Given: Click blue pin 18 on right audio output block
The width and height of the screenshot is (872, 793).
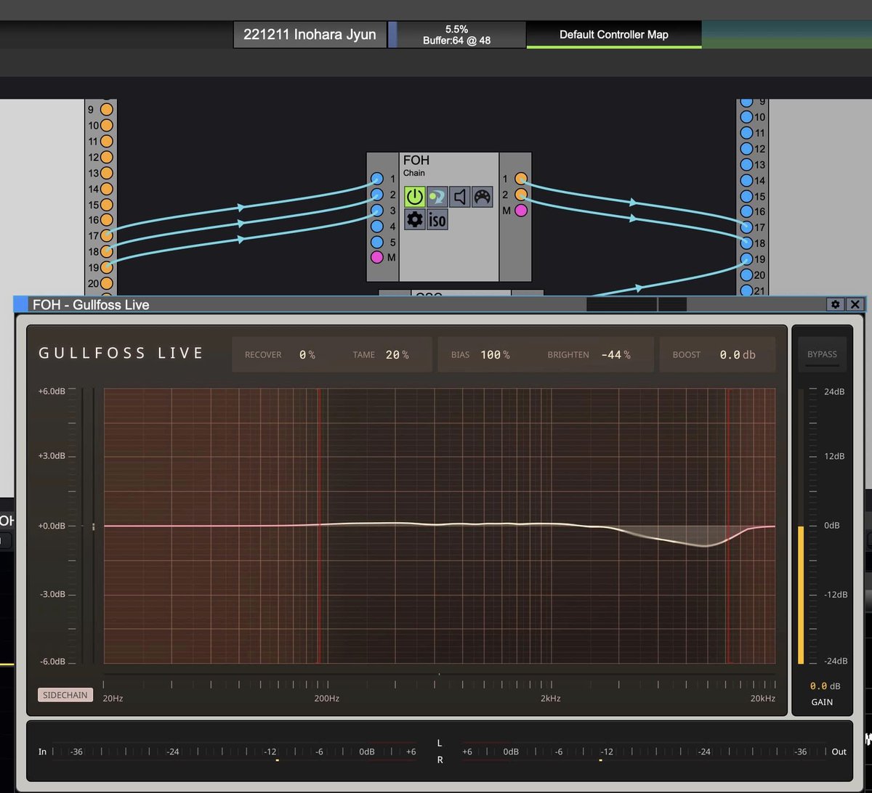Looking at the screenshot, I should point(746,243).
